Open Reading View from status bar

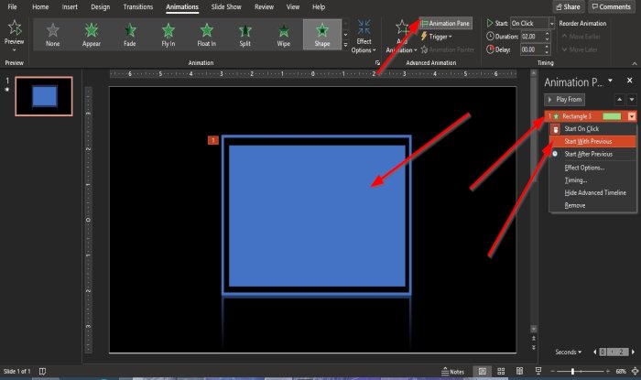pos(519,371)
